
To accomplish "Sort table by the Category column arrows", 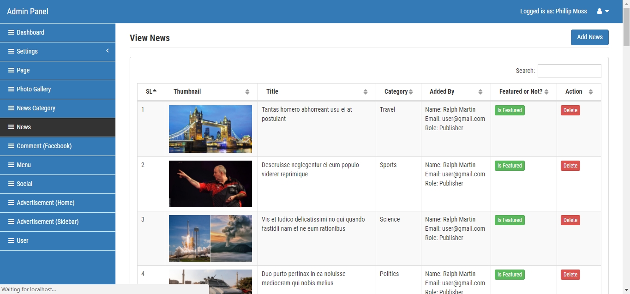I will (x=411, y=92).
